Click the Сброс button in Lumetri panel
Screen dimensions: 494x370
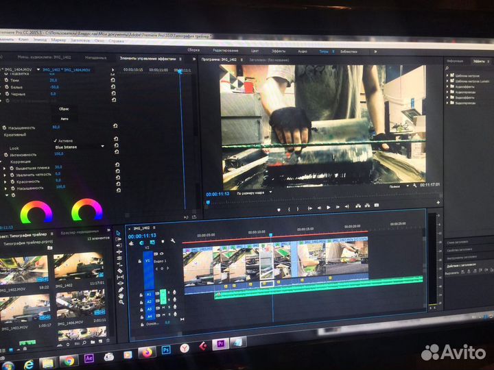[x=64, y=109]
